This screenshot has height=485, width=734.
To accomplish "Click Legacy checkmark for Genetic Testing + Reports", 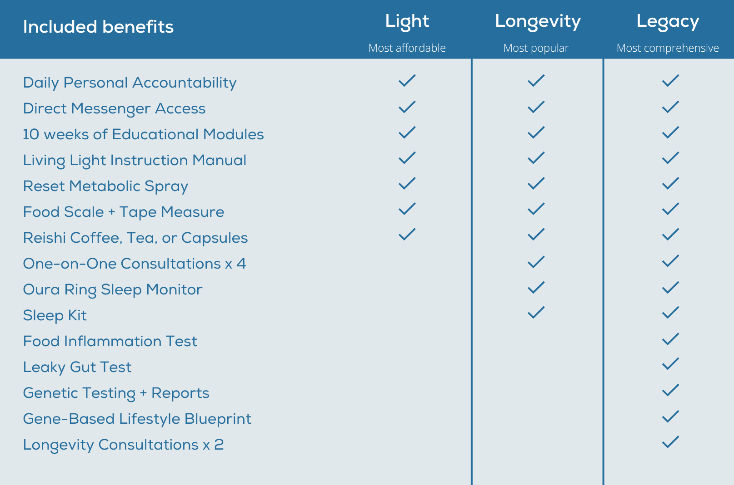I will [670, 390].
